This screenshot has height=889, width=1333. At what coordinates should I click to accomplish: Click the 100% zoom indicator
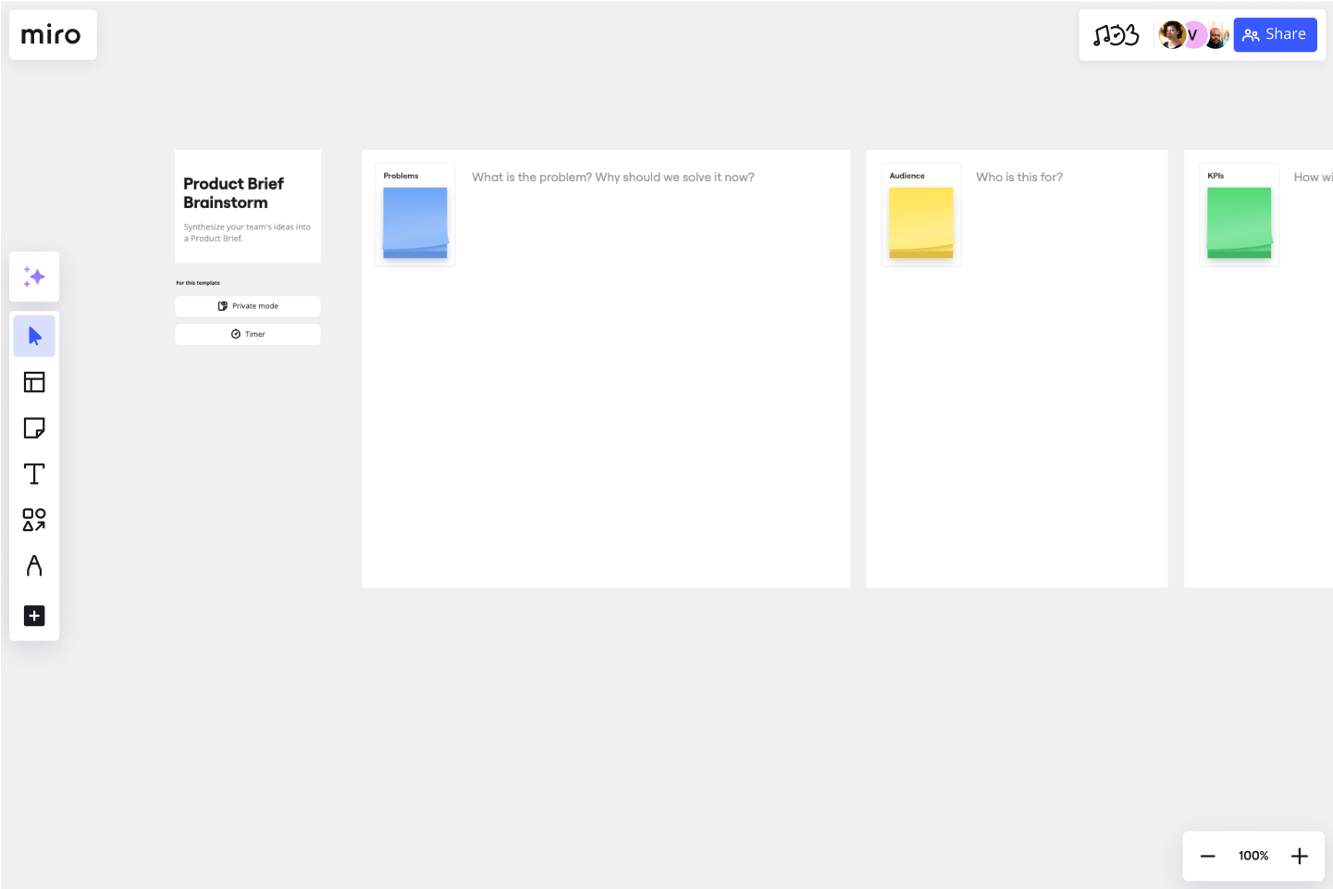1253,856
